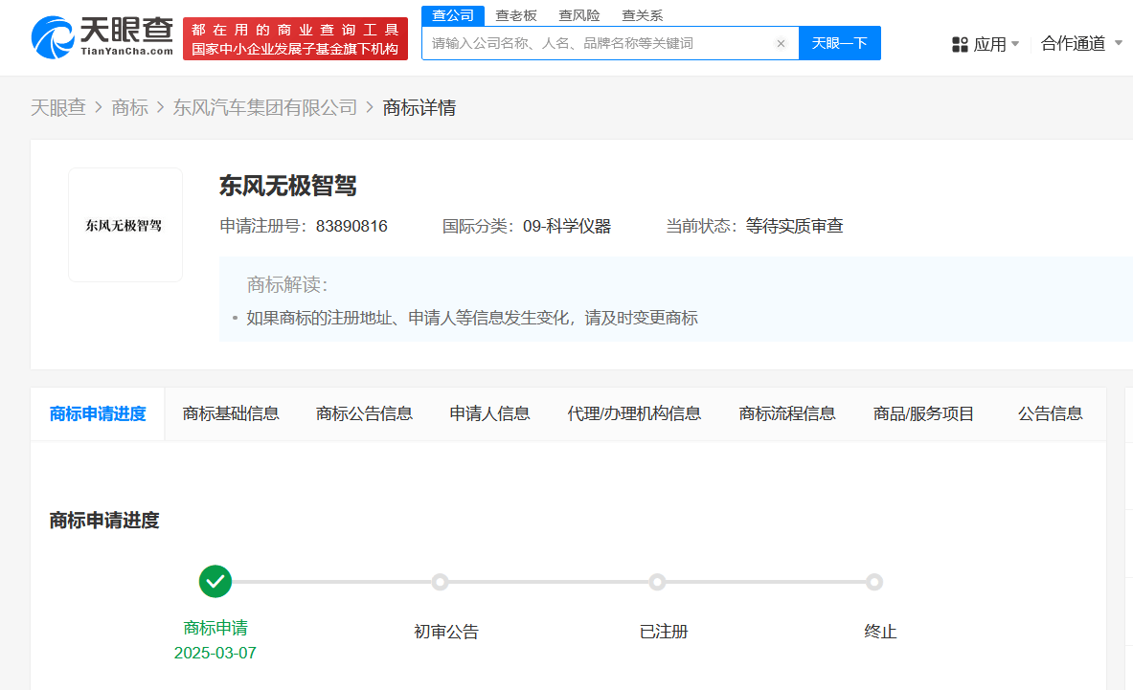
Task: Go to 东风汽车集团有限公司 breadcrumb link
Action: 264,108
